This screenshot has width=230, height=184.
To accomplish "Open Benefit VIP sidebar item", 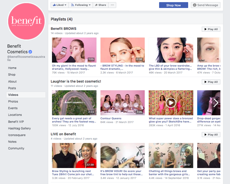I will coord(16,122).
